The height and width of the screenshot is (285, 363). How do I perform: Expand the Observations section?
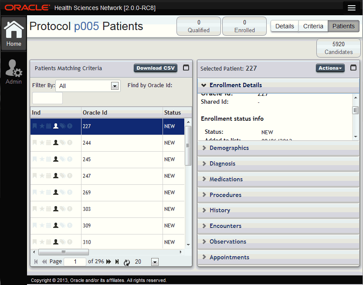click(x=278, y=242)
